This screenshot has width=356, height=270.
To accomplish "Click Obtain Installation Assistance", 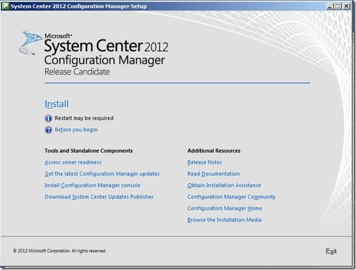I will 224,185.
